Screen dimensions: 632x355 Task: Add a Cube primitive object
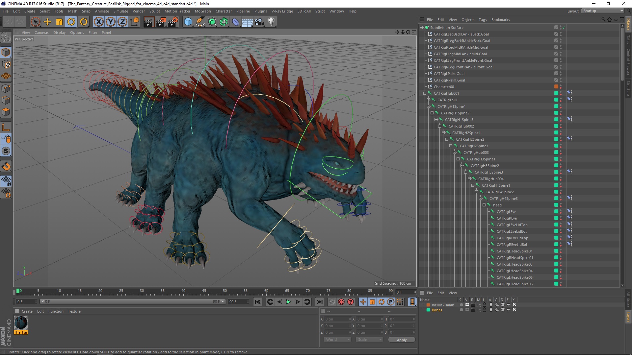click(x=188, y=22)
